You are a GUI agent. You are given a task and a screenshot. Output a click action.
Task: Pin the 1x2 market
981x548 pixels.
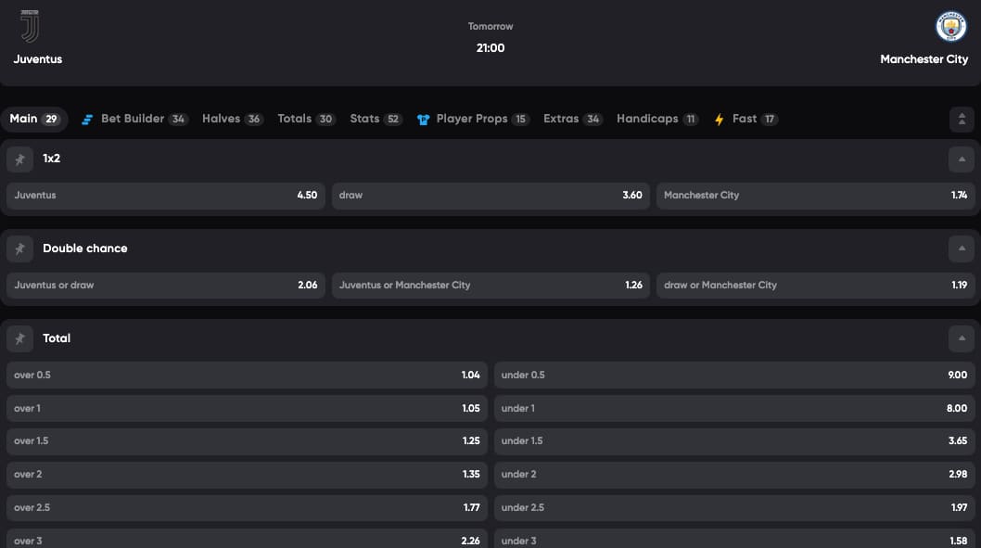coord(20,159)
